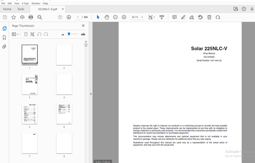The image size is (255, 163).
Task: Open the E-Sign menu
Action: 25,3
